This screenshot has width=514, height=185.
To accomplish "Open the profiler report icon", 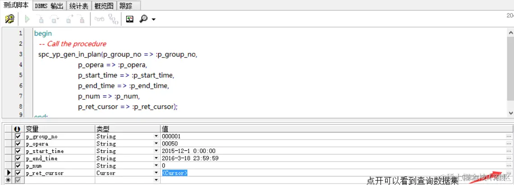I will click(x=130, y=19).
